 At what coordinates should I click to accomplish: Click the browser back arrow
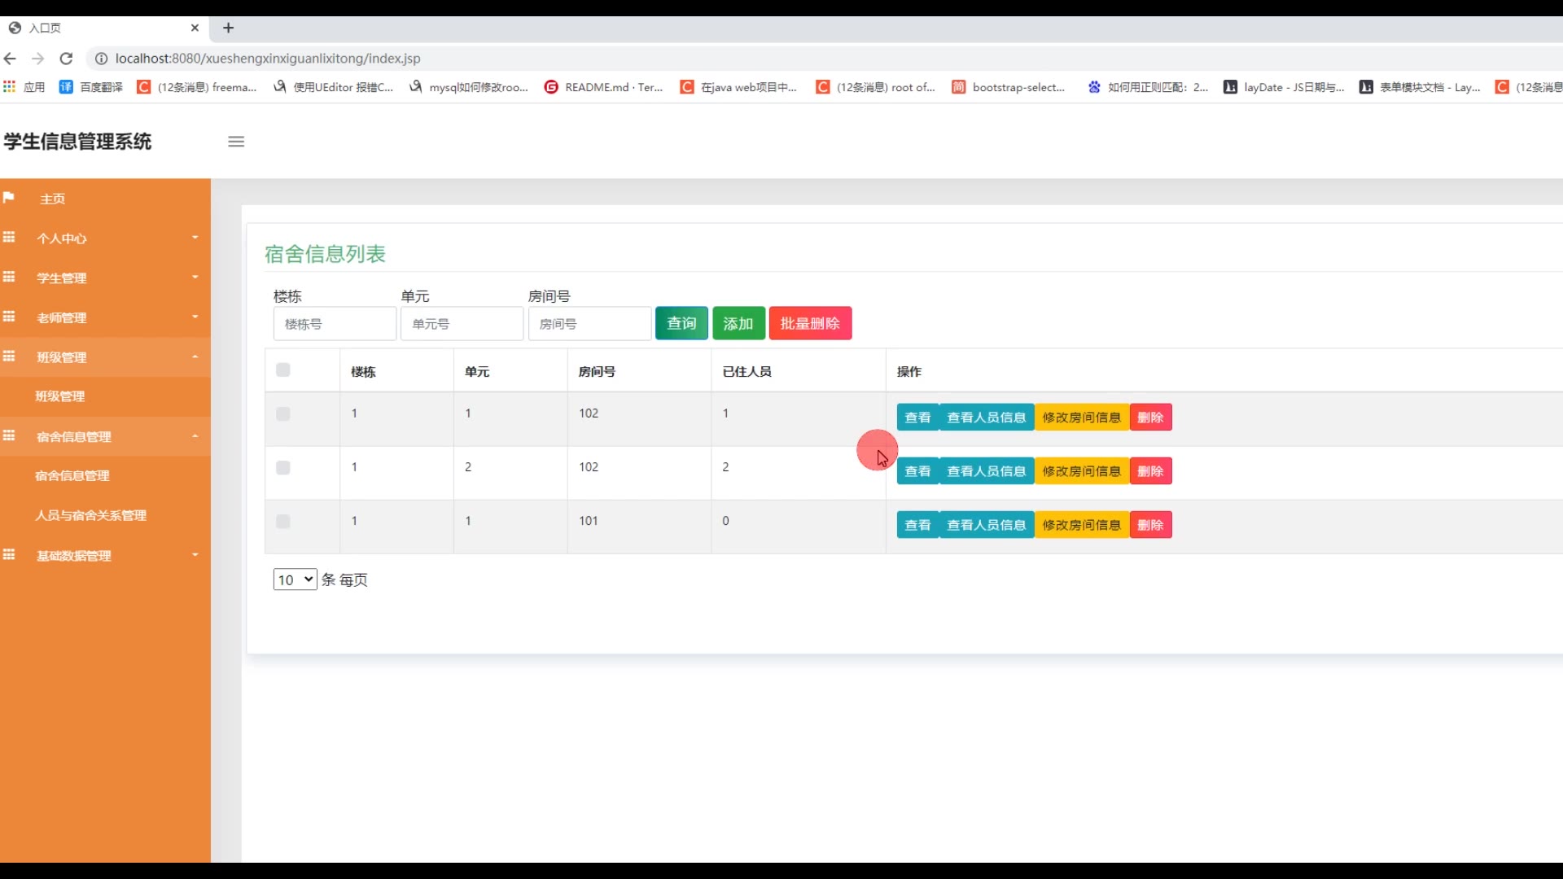[x=10, y=59]
